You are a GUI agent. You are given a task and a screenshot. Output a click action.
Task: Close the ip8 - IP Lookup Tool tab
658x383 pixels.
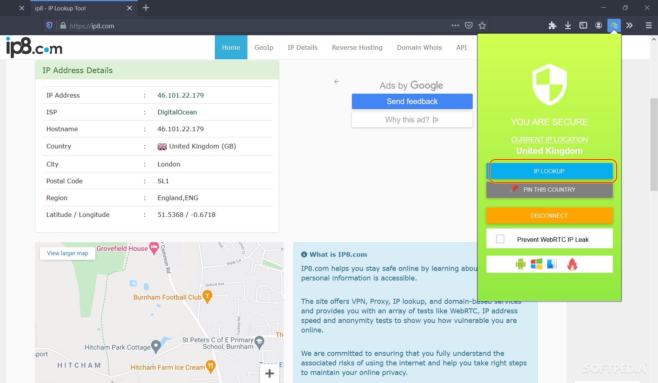pyautogui.click(x=129, y=8)
